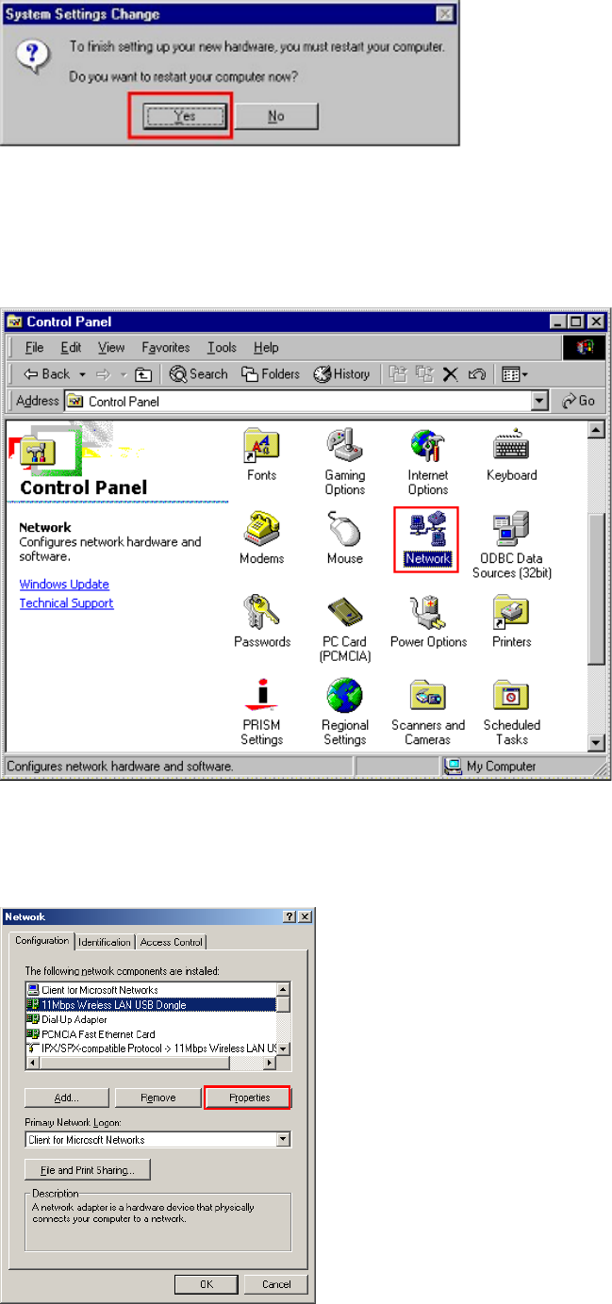
Task: Click the Up one level folder button
Action: (x=143, y=374)
